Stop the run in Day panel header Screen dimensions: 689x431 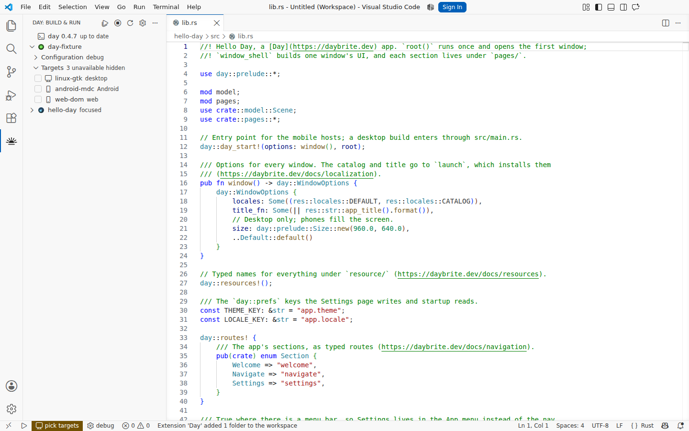tap(118, 23)
